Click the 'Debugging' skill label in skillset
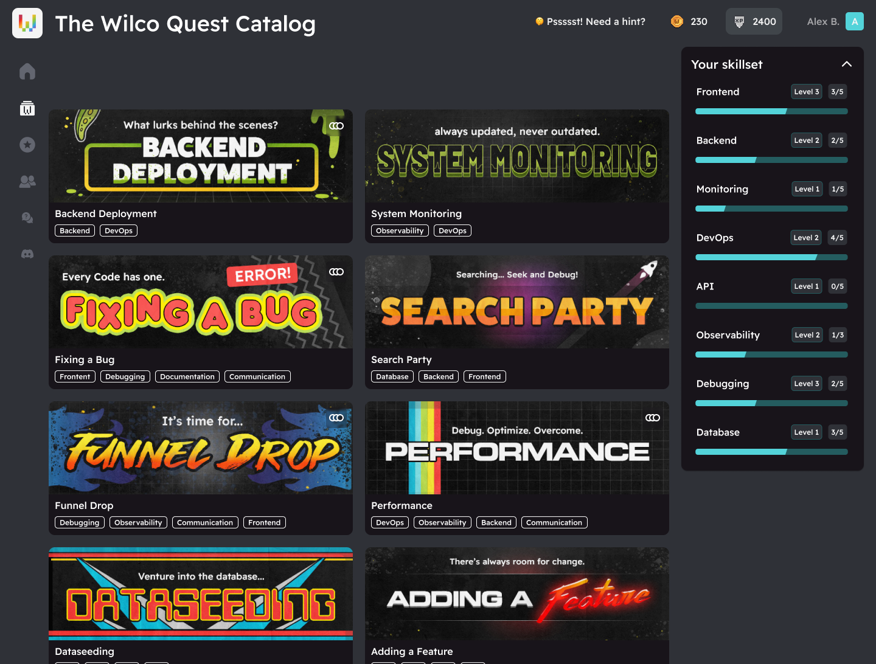Viewport: 876px width, 664px height. point(723,384)
